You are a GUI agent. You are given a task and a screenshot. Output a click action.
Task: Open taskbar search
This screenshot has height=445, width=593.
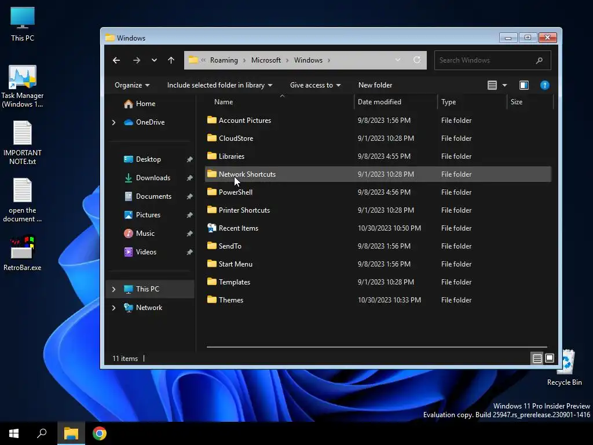point(42,433)
